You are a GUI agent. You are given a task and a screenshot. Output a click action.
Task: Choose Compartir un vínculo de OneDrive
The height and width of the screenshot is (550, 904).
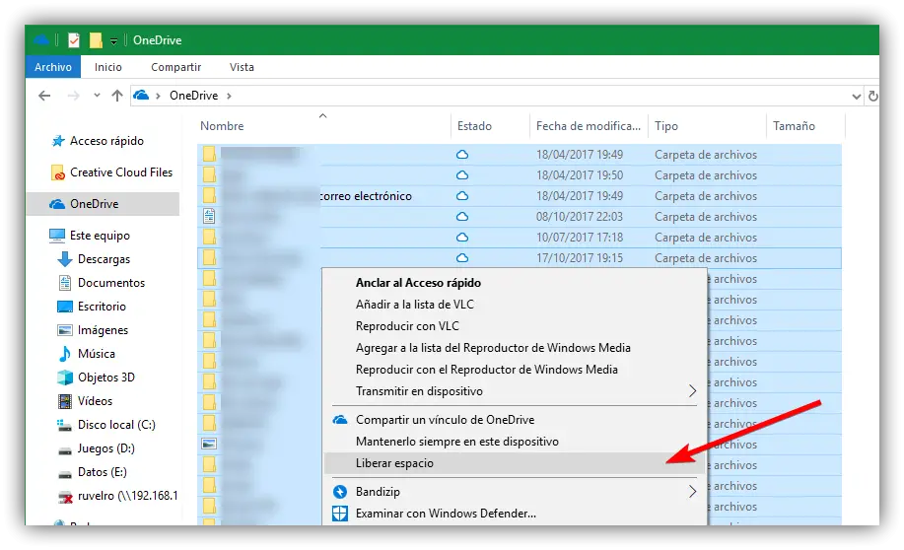coord(515,420)
